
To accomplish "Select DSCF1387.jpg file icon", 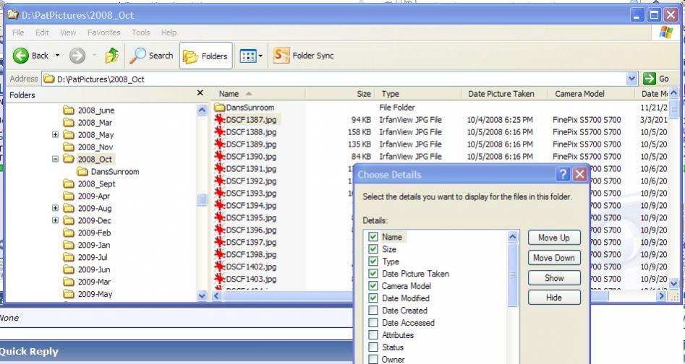I will (x=219, y=119).
